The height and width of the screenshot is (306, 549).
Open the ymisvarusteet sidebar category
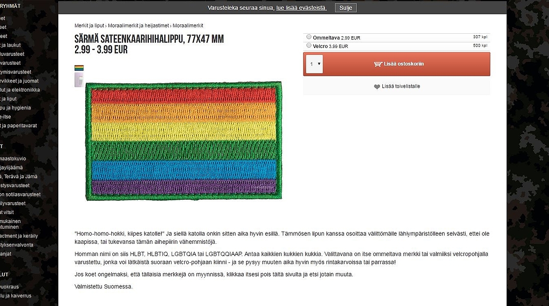[x=16, y=72]
